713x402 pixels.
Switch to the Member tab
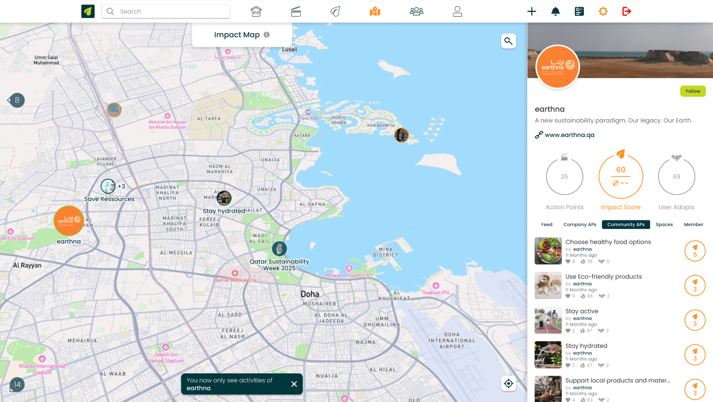[x=693, y=225]
